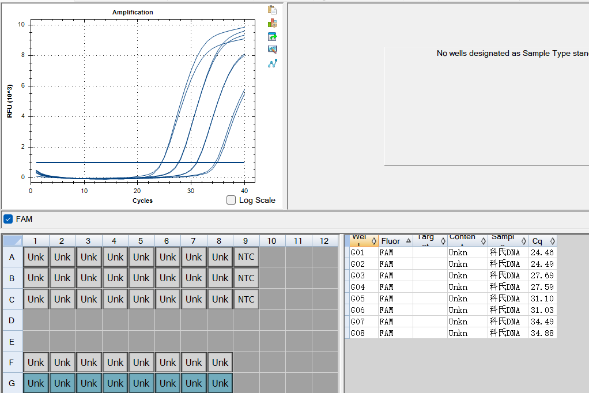Select plate row A header
Image resolution: width=589 pixels, height=393 pixels.
click(x=13, y=257)
